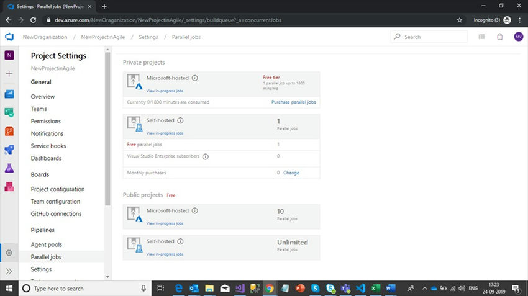The height and width of the screenshot is (296, 528).
Task: View in-progress jobs for private Microsoft-hosted
Action: point(165,91)
